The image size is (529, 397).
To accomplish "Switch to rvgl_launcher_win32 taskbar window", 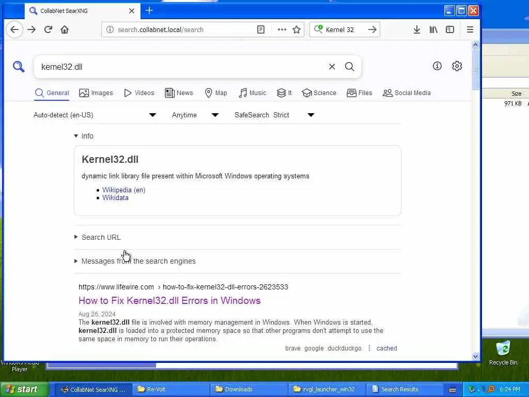I will [x=326, y=389].
